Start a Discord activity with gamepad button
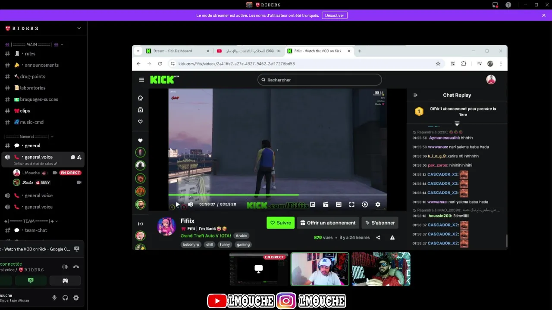 (x=65, y=280)
